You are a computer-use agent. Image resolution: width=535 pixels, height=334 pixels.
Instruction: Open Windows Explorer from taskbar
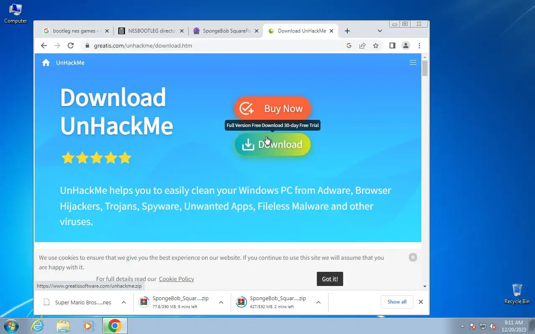tap(63, 326)
